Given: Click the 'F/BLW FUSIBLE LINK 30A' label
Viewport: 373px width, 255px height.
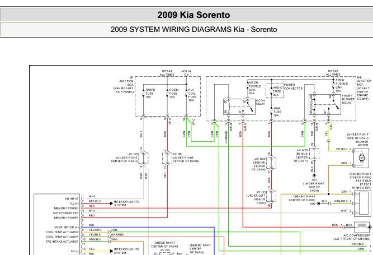Looking at the screenshot, I should 342,86.
